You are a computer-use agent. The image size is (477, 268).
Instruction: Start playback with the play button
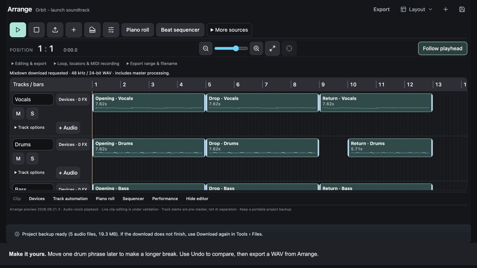tap(18, 30)
